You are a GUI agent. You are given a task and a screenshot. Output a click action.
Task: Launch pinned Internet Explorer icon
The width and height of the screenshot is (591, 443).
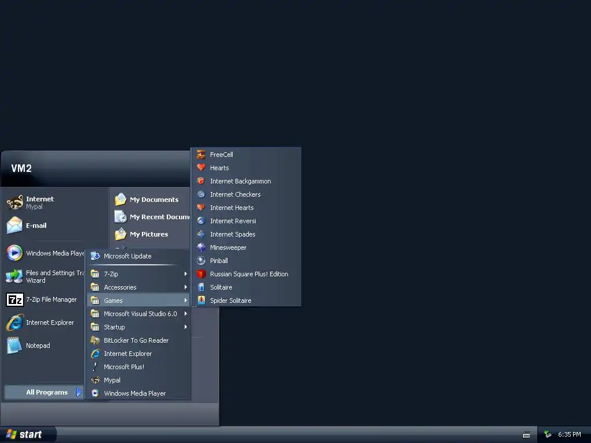click(x=14, y=322)
